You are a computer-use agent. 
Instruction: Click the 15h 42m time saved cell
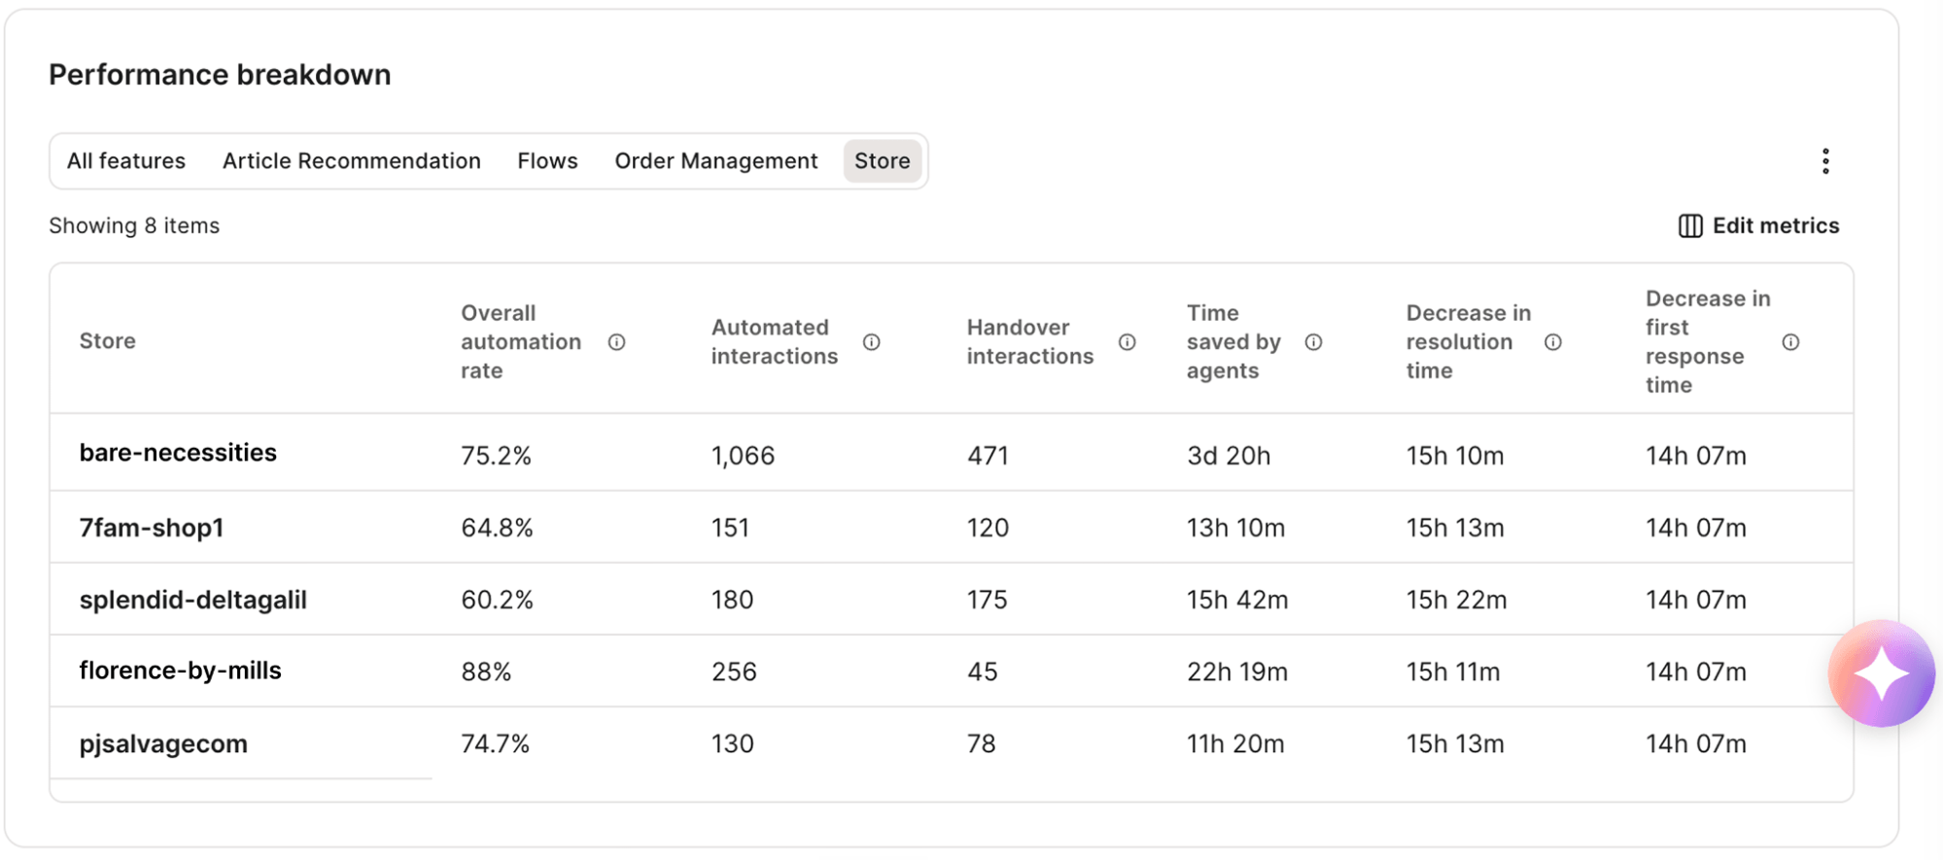[x=1237, y=600]
